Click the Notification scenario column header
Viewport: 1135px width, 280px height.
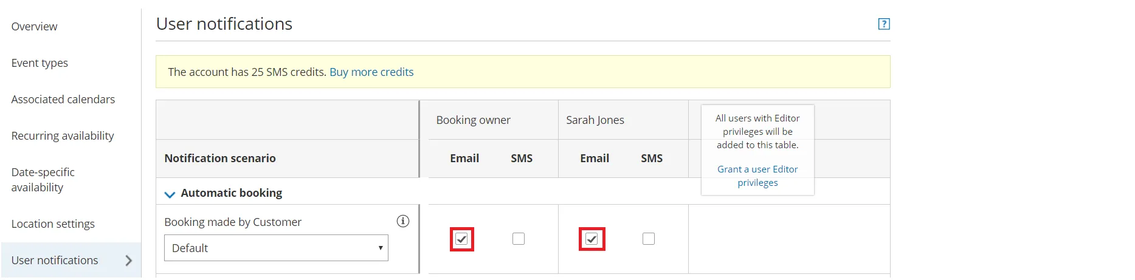click(x=220, y=159)
